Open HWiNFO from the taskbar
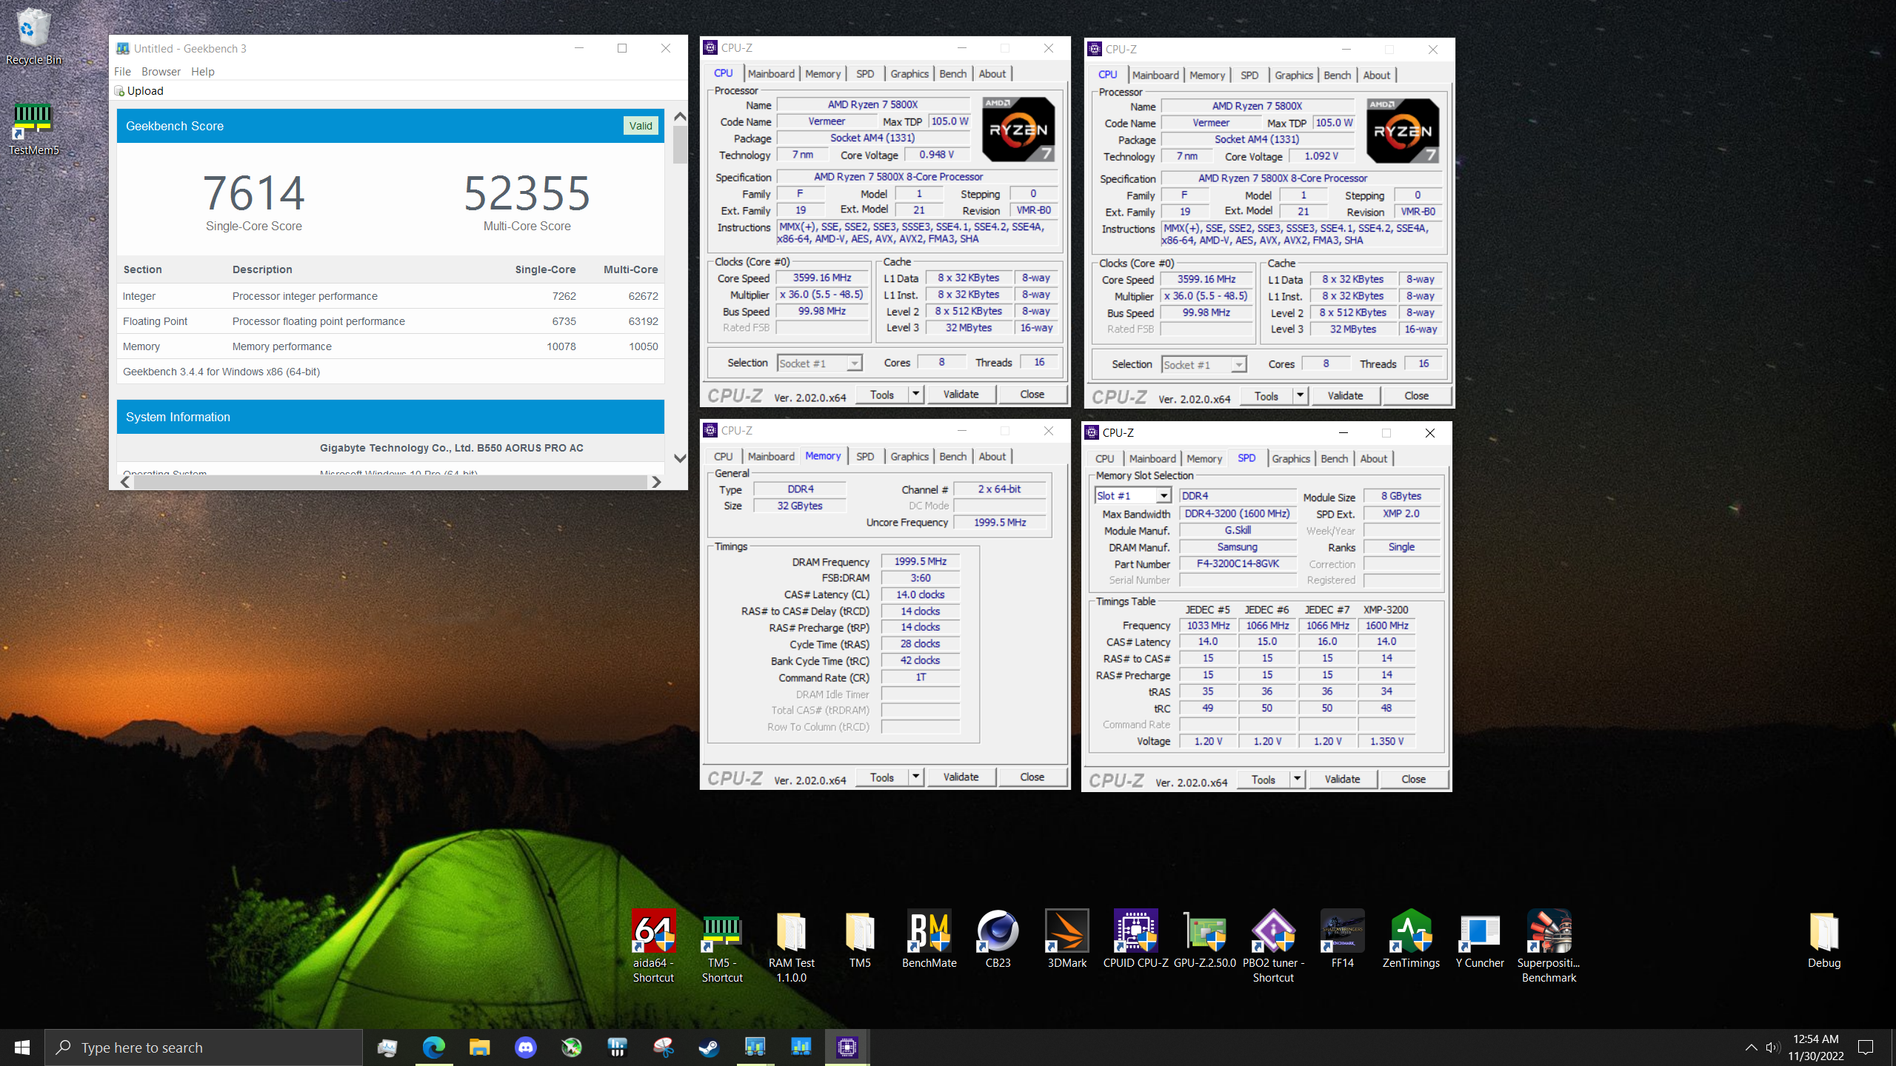1896x1066 pixels. tap(617, 1047)
